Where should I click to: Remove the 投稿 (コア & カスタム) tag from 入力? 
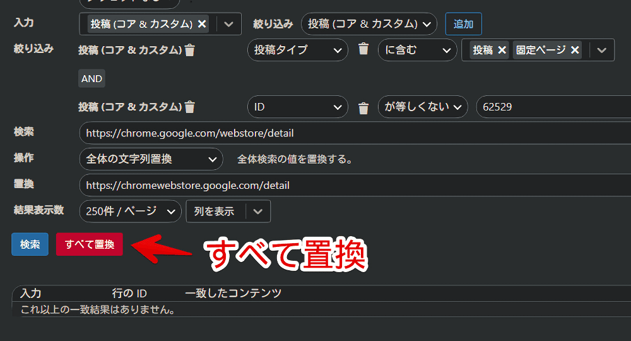click(x=202, y=24)
